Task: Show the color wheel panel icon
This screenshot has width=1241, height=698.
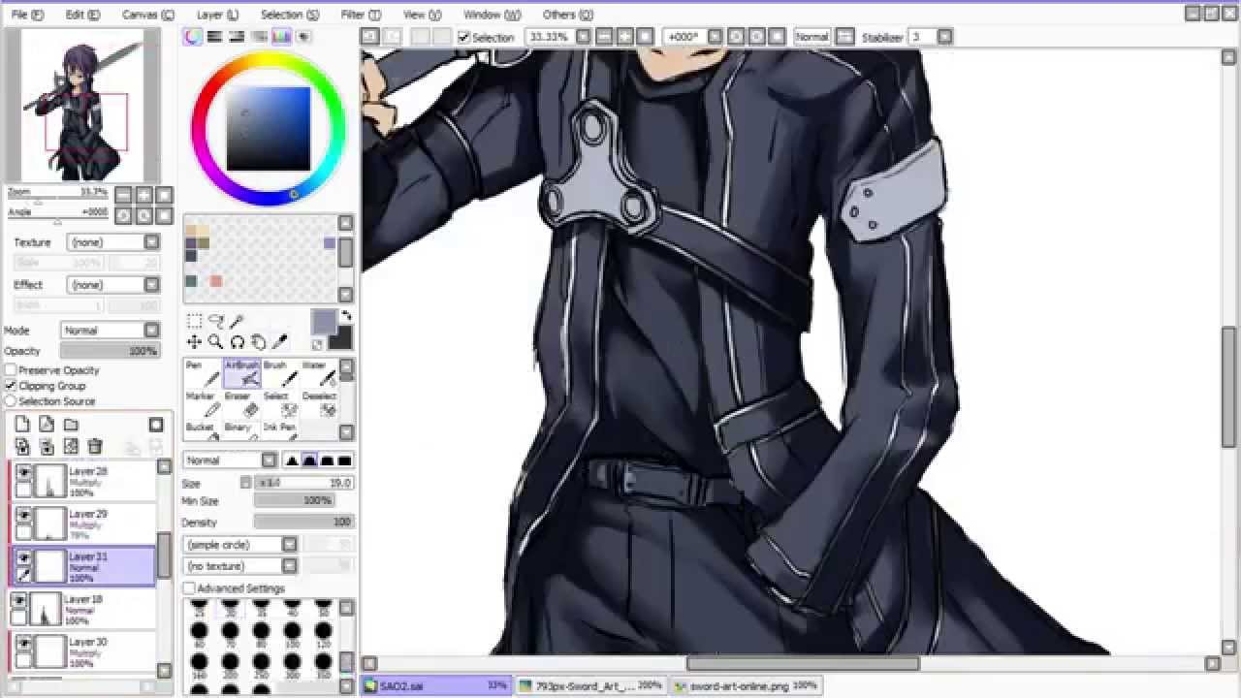Action: coord(194,37)
